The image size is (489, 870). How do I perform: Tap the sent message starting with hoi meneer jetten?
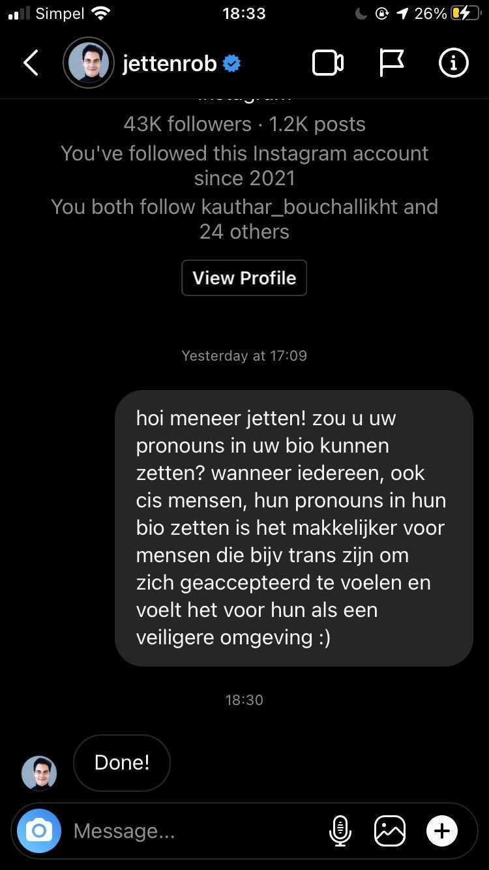[x=294, y=528]
